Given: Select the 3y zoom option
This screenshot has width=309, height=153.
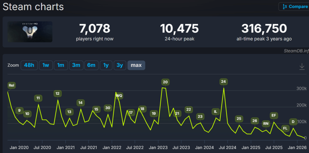Looking at the screenshot, I should coord(119,65).
